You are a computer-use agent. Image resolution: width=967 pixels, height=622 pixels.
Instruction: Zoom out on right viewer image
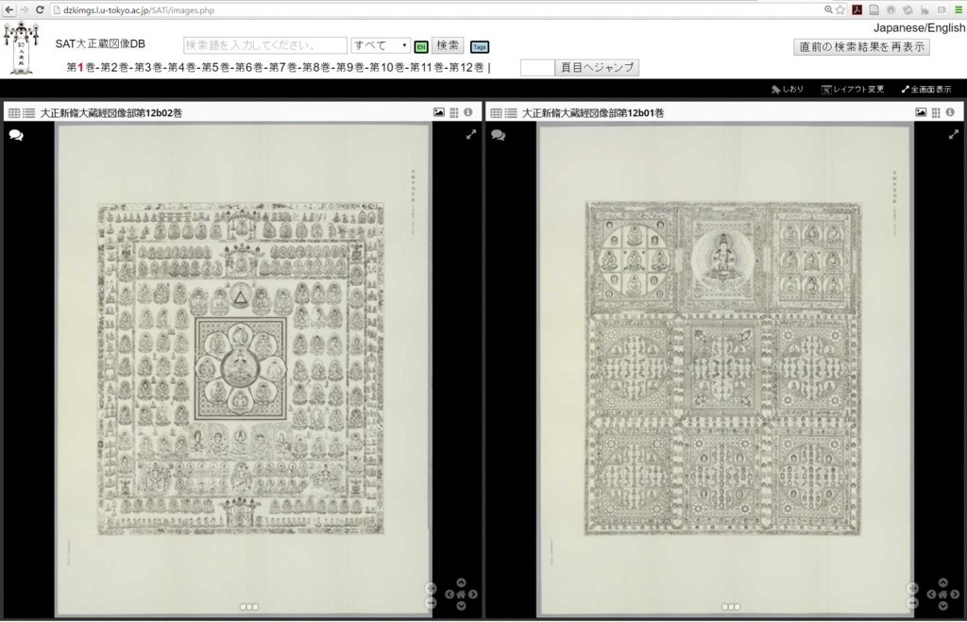[x=913, y=603]
